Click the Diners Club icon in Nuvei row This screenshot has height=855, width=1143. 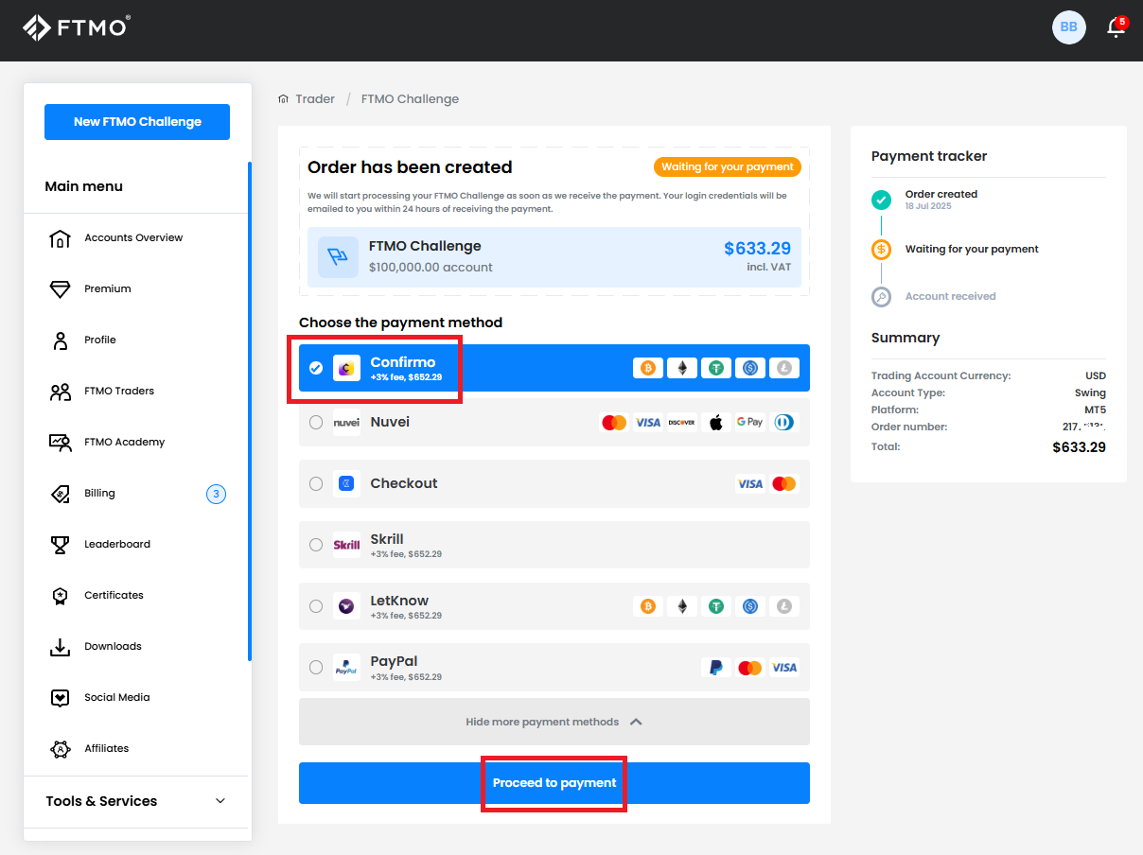[784, 423]
